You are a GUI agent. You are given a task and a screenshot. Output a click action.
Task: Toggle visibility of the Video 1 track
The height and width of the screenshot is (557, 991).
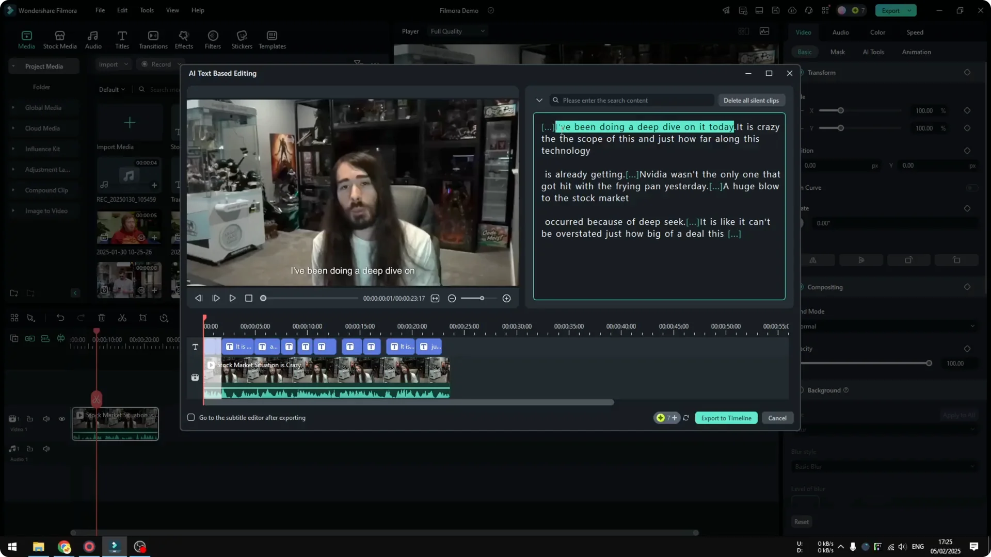click(x=62, y=419)
